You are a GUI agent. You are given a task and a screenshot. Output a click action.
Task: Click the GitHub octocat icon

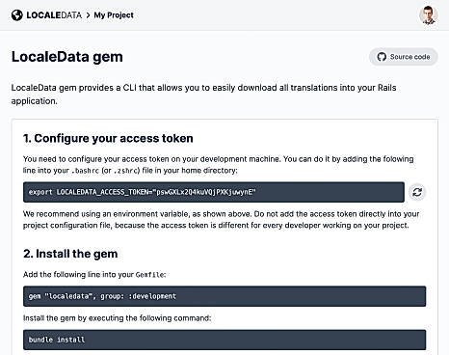pos(382,57)
